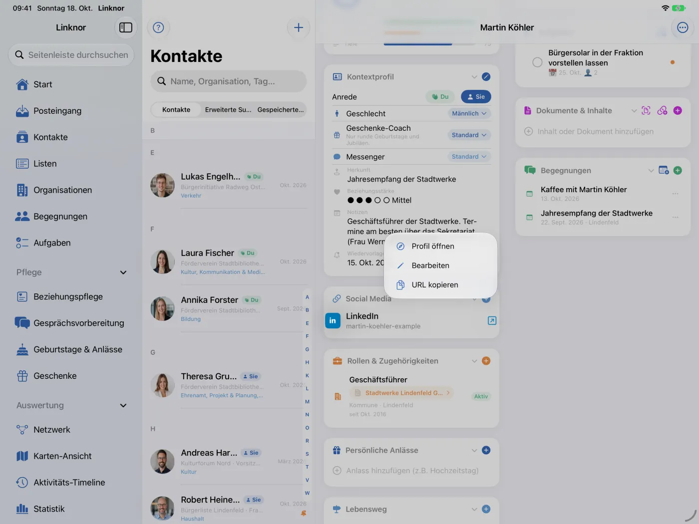
Task: Select Du as Anrede
Action: point(440,97)
